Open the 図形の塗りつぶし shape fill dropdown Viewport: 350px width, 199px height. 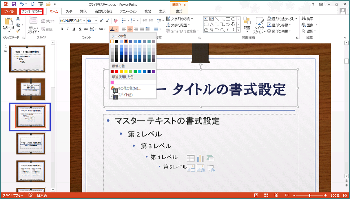(x=282, y=19)
